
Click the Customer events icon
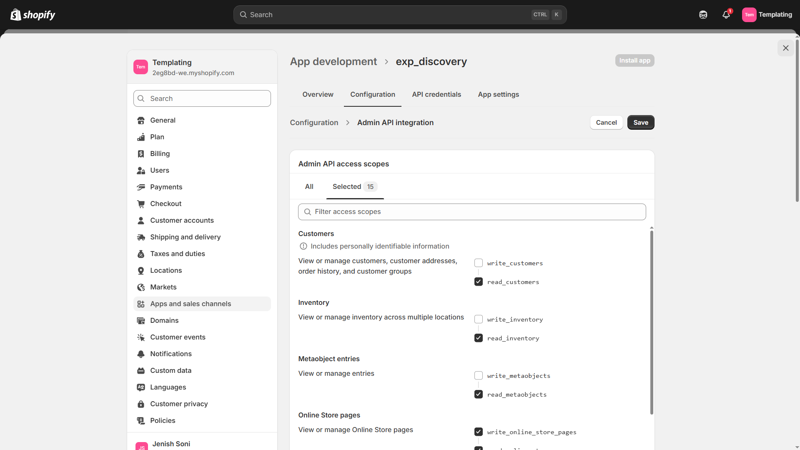[x=141, y=337]
